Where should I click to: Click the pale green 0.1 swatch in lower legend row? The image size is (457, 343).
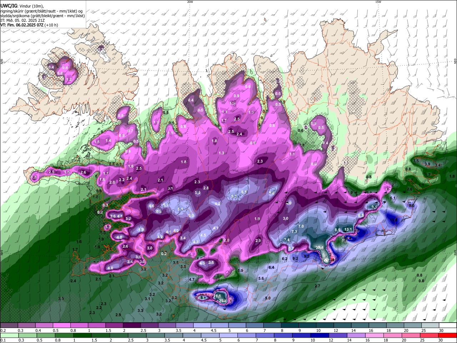[x=9, y=335]
